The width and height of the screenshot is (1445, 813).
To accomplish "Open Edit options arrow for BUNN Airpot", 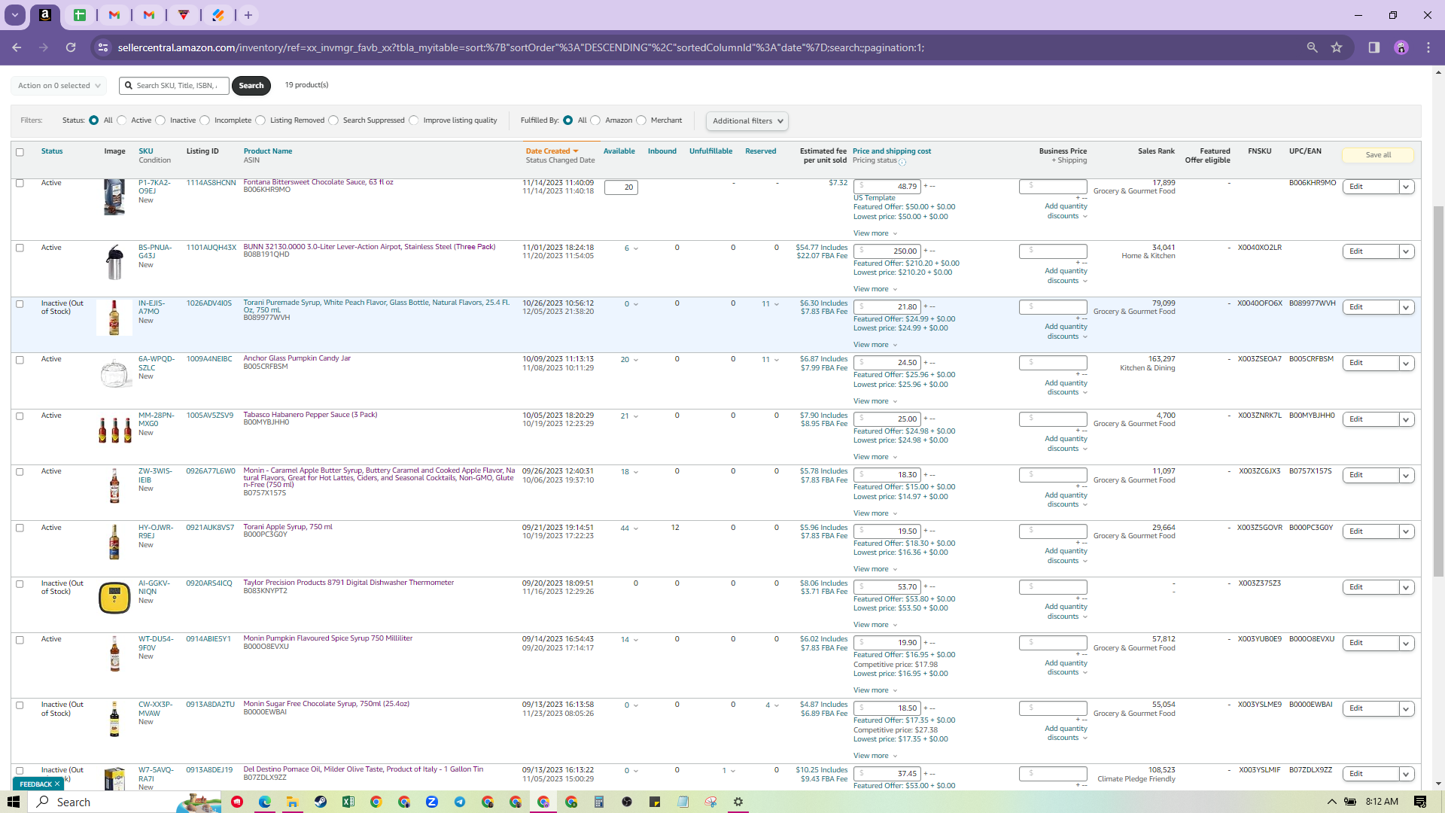I will (x=1406, y=251).
